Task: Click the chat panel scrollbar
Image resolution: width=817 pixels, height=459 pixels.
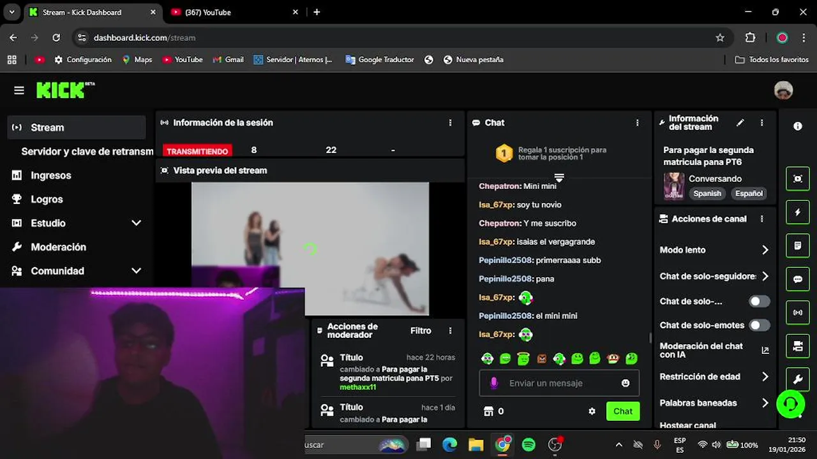Action: pos(650,337)
